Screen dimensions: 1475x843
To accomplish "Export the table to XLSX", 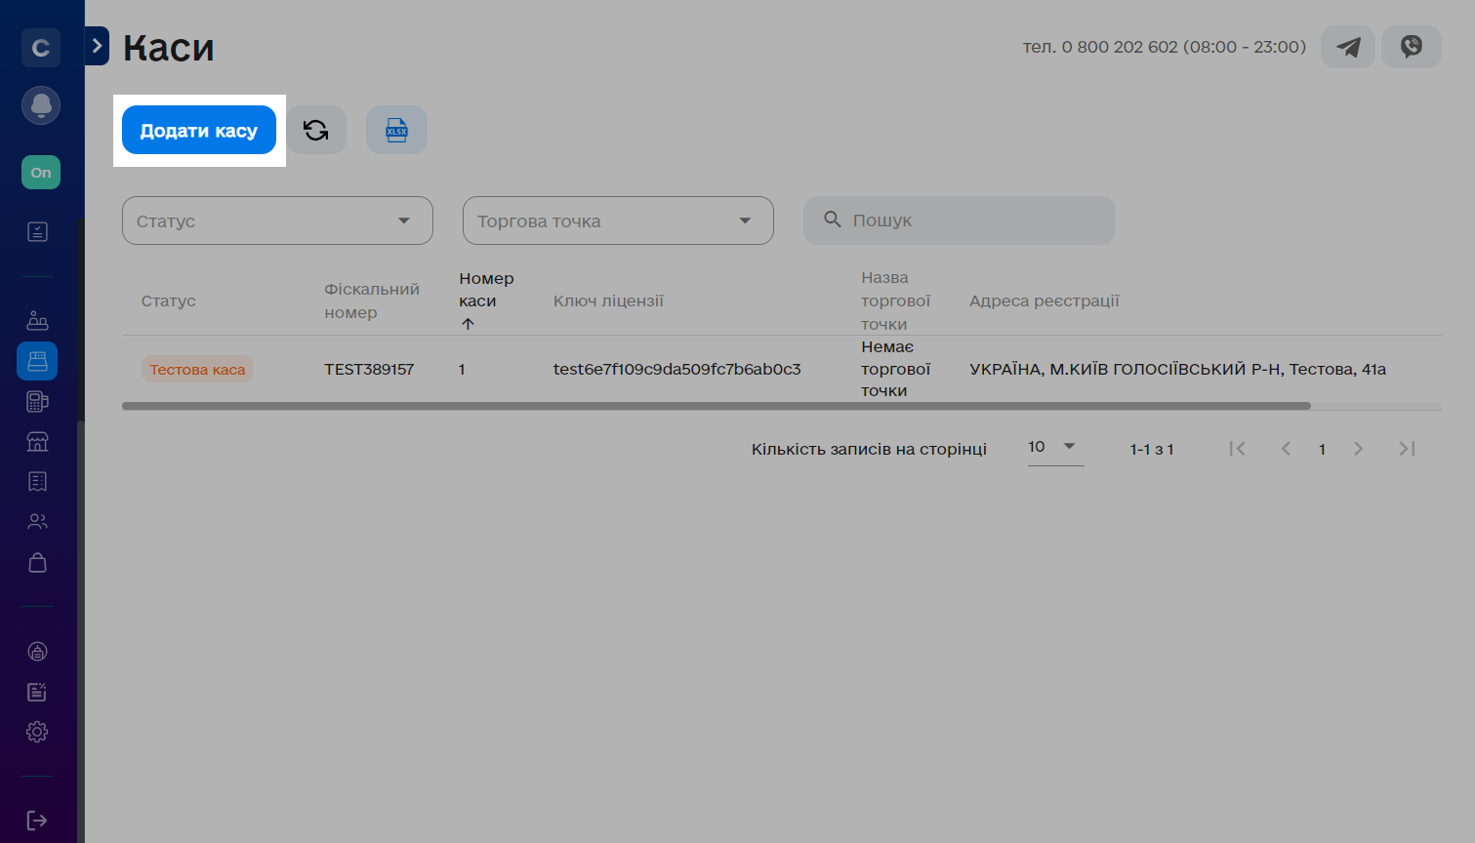I will pos(396,130).
